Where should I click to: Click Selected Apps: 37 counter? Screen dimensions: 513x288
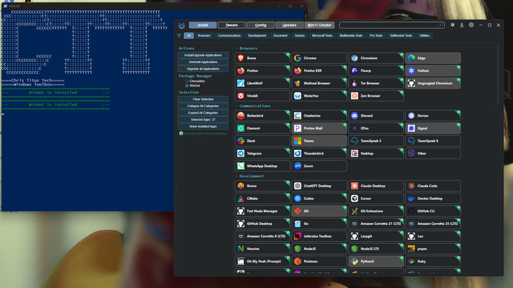pos(203,120)
